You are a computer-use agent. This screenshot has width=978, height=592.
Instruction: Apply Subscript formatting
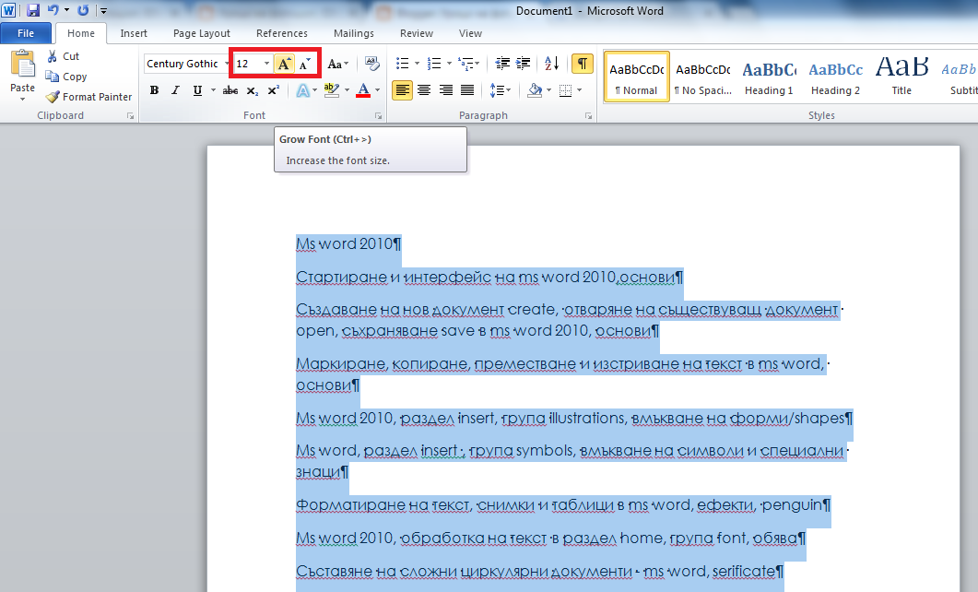coord(252,91)
